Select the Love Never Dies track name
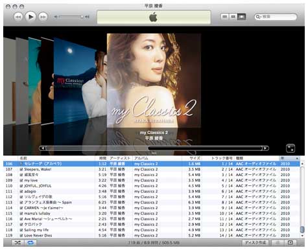 coord(38,235)
